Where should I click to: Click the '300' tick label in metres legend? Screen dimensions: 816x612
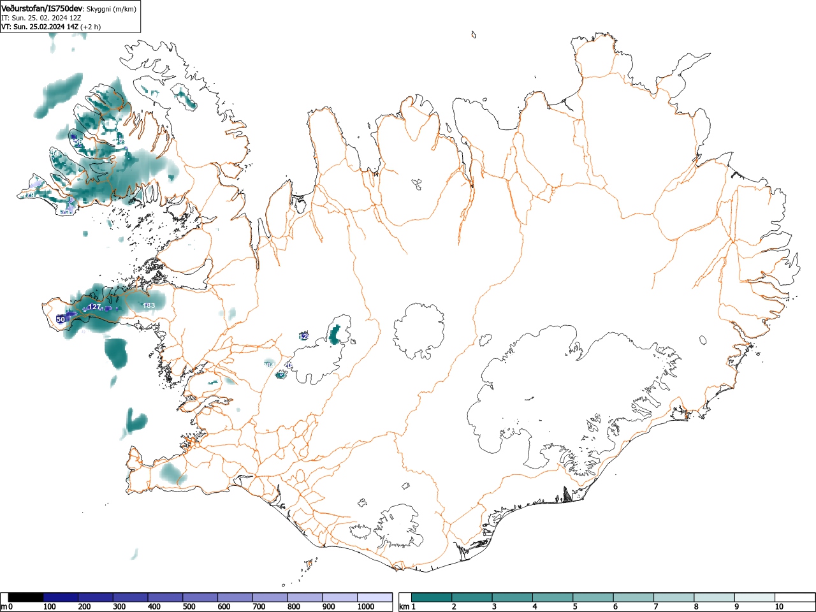point(119,607)
